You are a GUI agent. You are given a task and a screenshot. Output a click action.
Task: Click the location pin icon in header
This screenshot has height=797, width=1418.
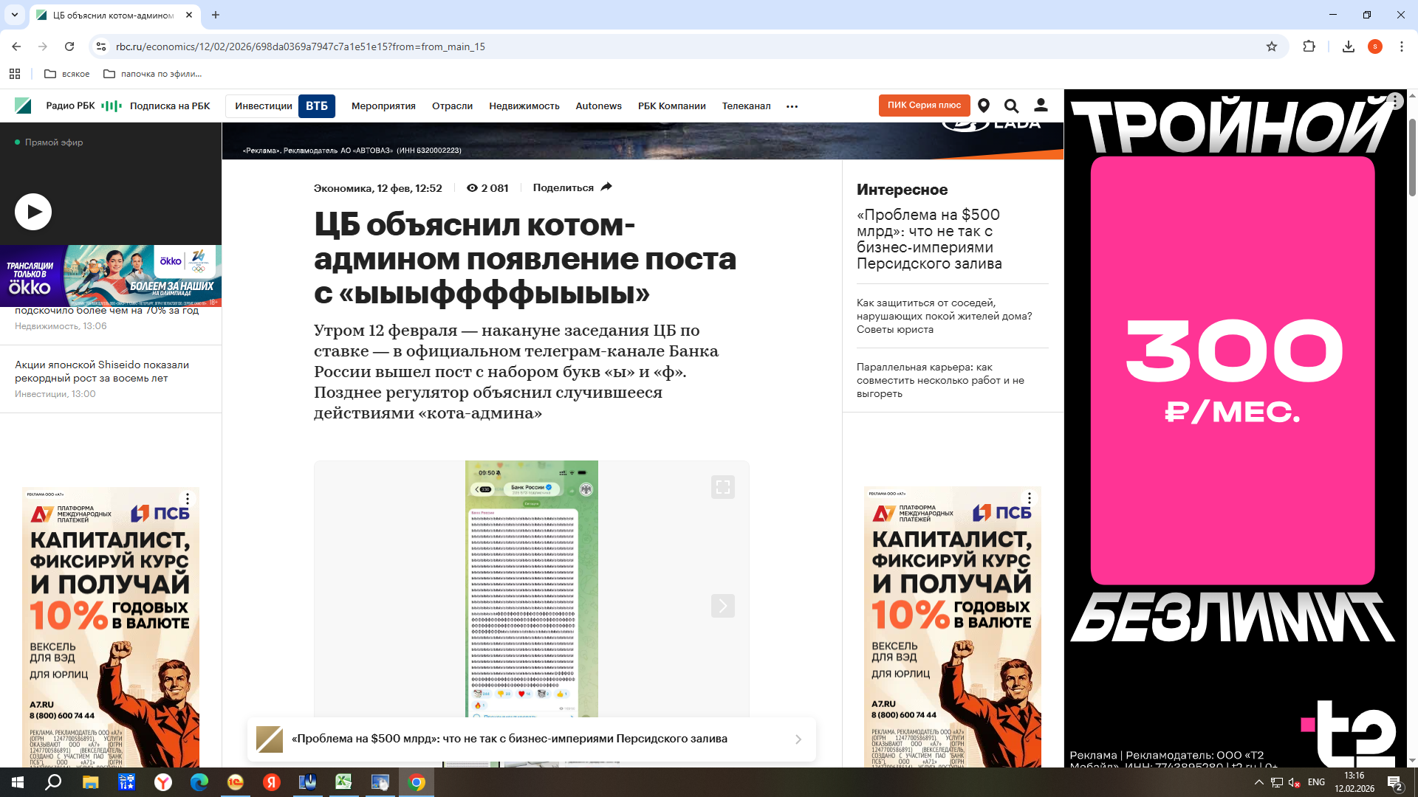pyautogui.click(x=983, y=106)
